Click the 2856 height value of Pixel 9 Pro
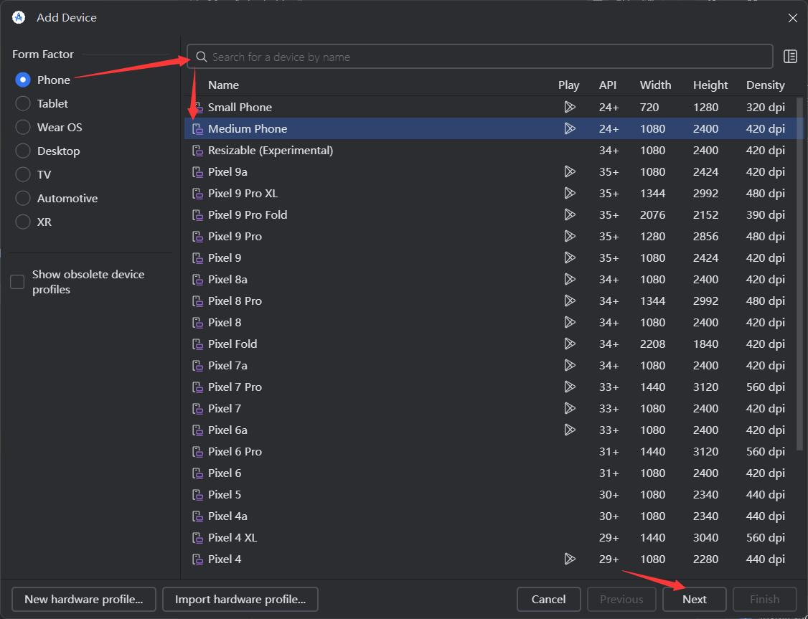 tap(705, 237)
